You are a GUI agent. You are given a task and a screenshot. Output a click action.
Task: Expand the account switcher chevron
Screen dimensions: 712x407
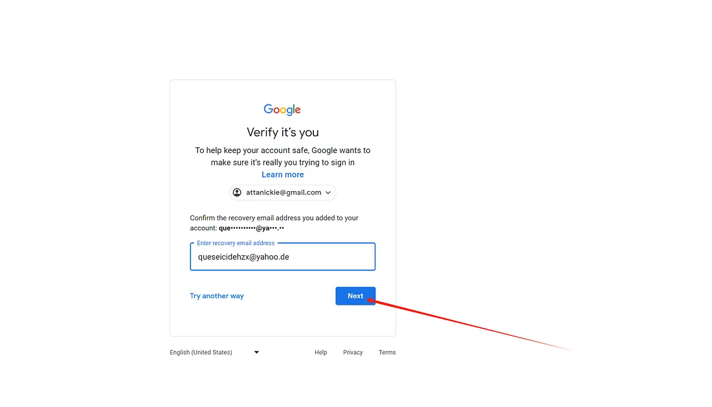pyautogui.click(x=328, y=192)
